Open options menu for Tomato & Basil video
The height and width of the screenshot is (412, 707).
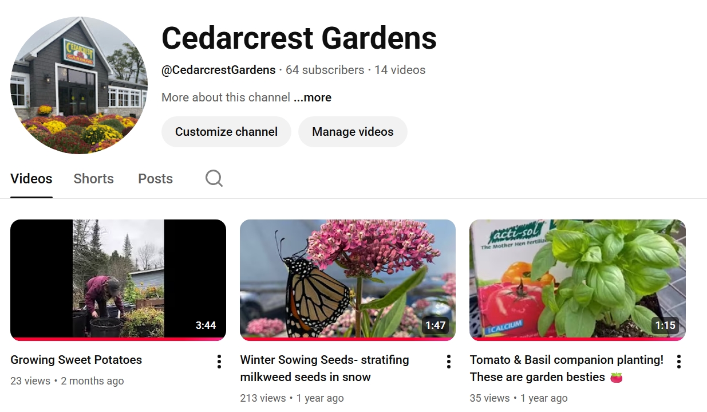pyautogui.click(x=678, y=361)
